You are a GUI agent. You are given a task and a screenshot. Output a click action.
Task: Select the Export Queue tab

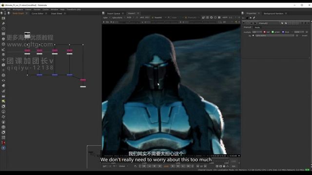114,14
